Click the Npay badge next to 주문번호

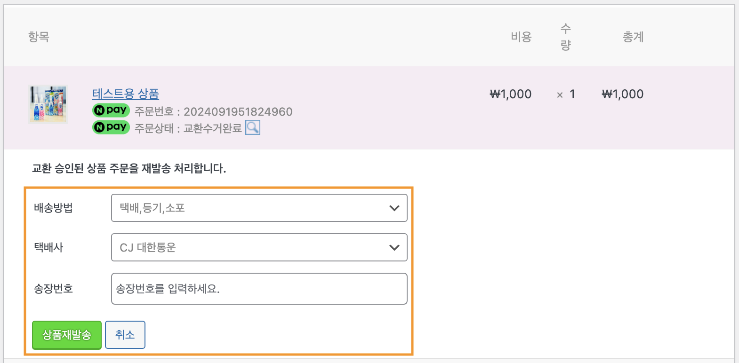[111, 110]
